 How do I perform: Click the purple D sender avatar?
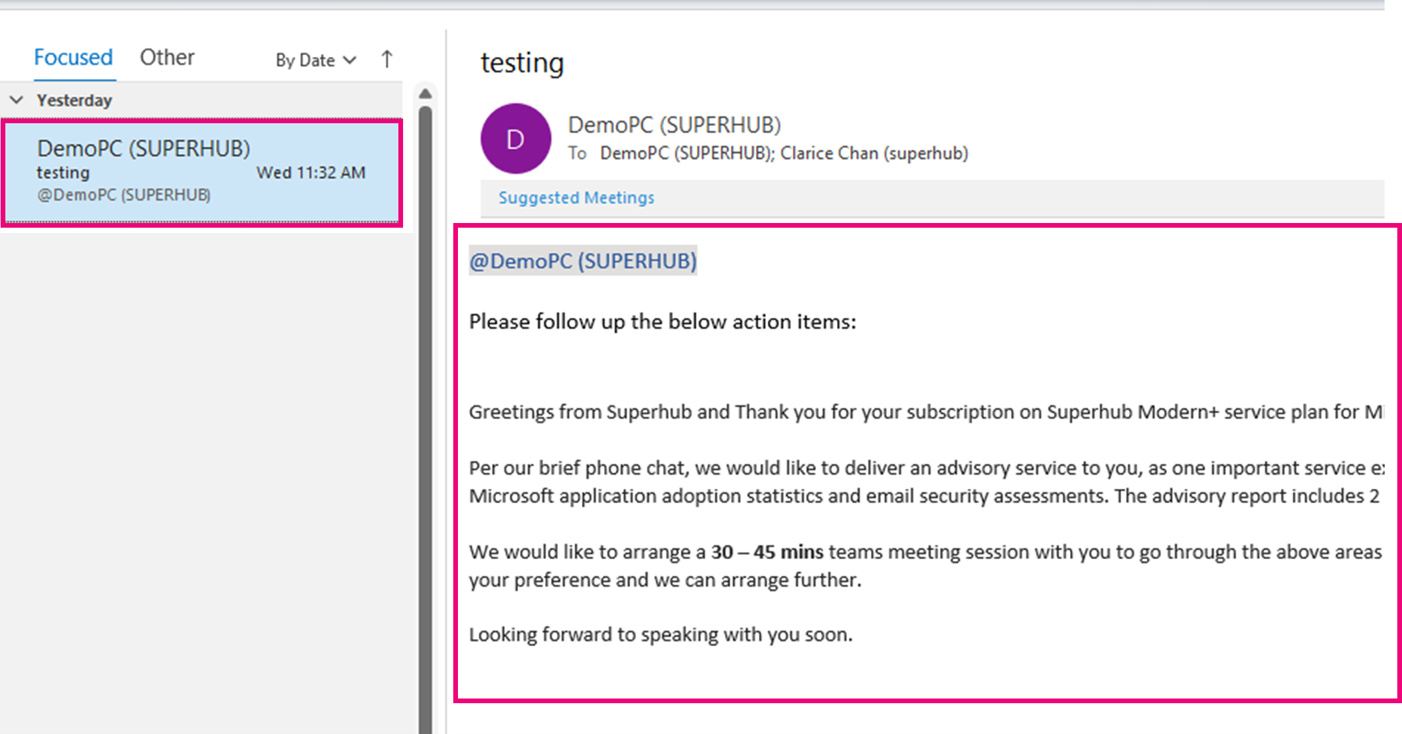pyautogui.click(x=516, y=139)
